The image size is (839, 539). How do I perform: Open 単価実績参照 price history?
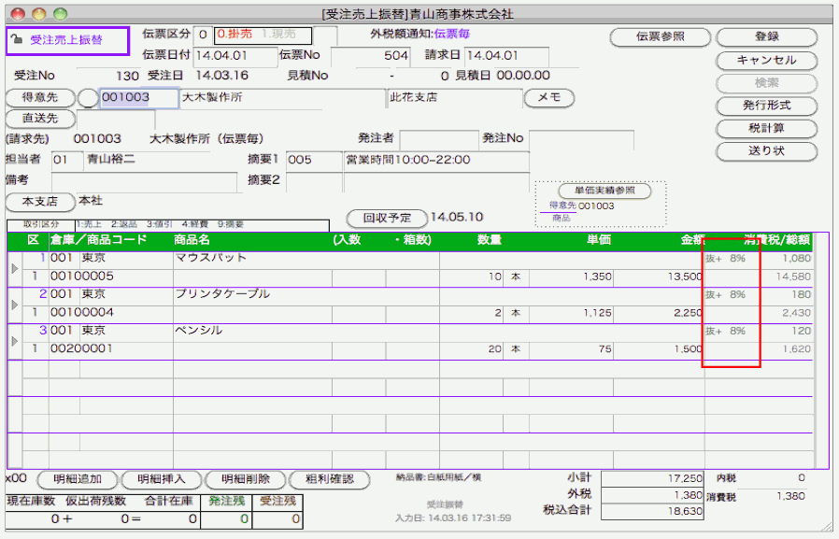[x=604, y=191]
